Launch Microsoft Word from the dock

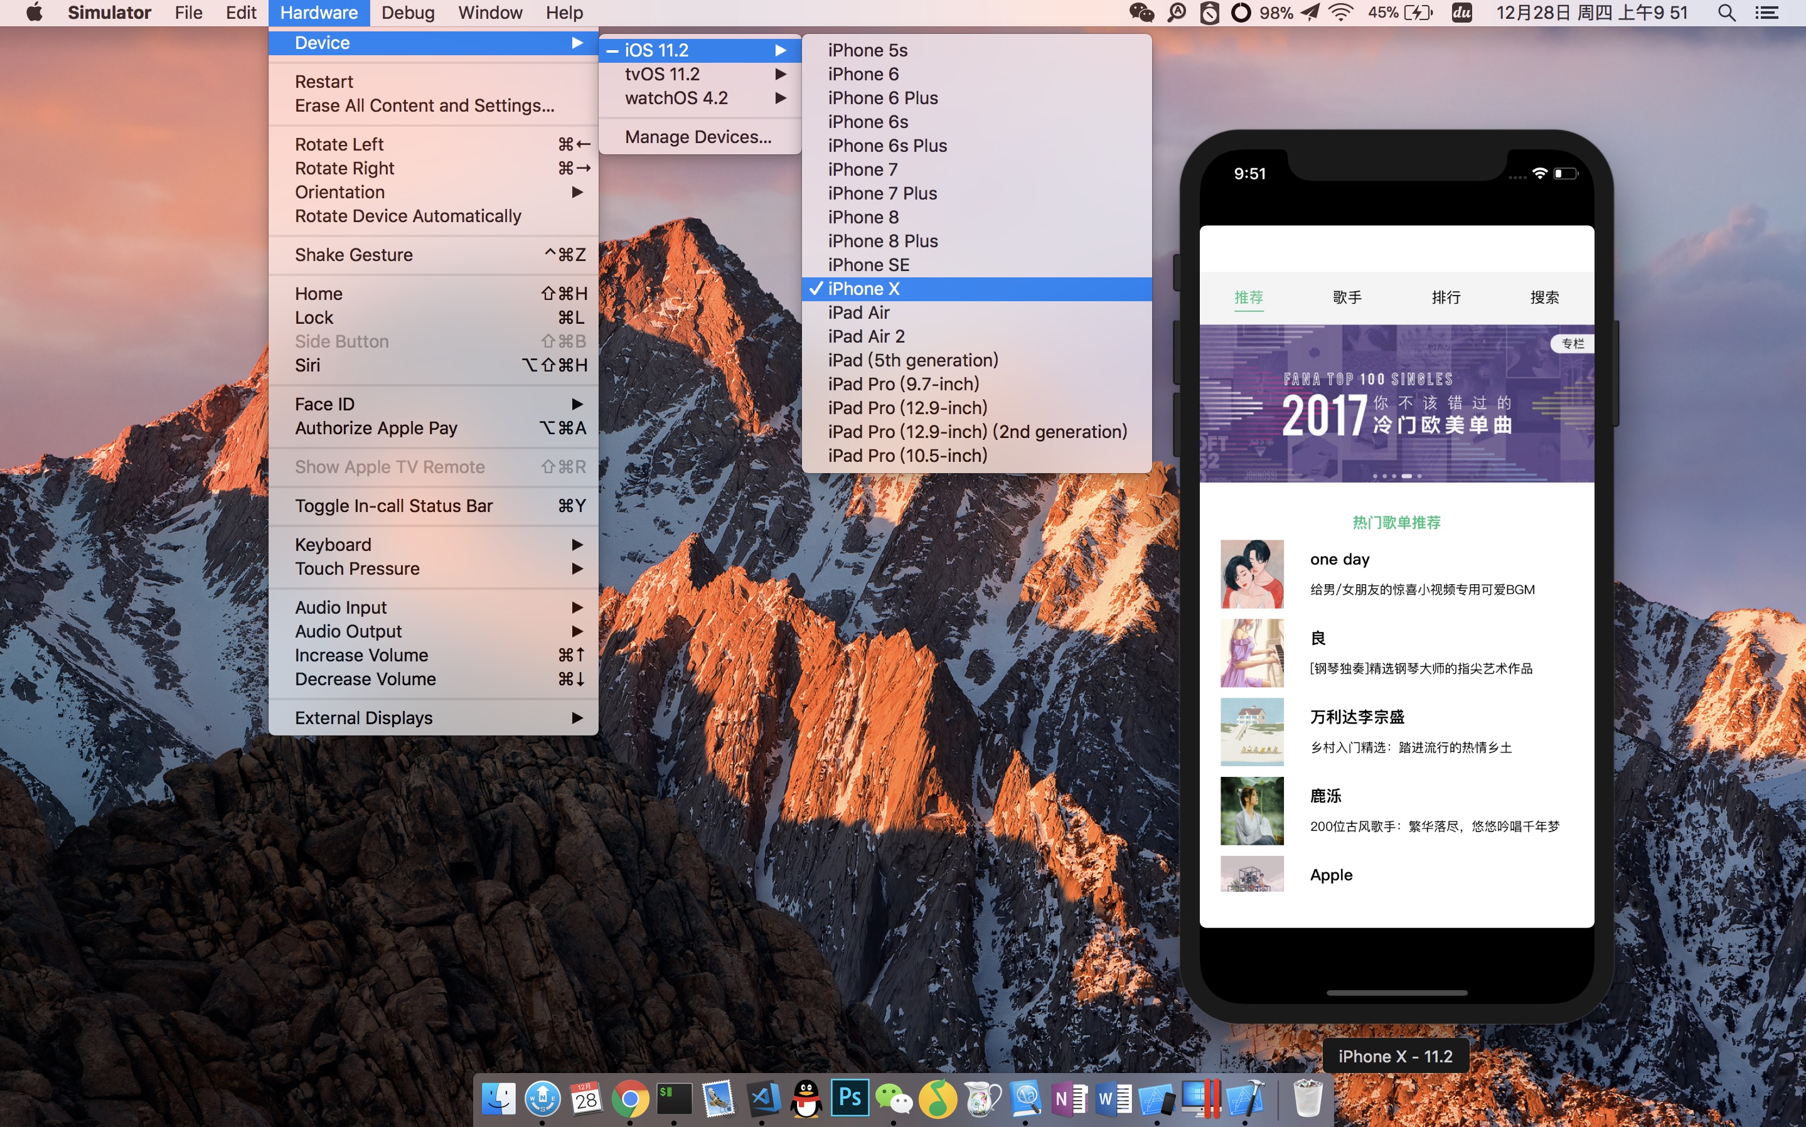click(x=1114, y=1099)
